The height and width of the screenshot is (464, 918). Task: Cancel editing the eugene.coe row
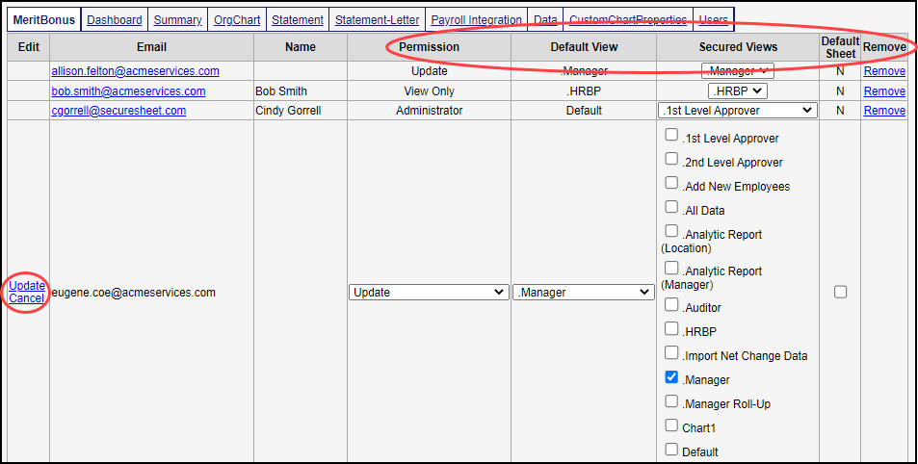[x=27, y=298]
